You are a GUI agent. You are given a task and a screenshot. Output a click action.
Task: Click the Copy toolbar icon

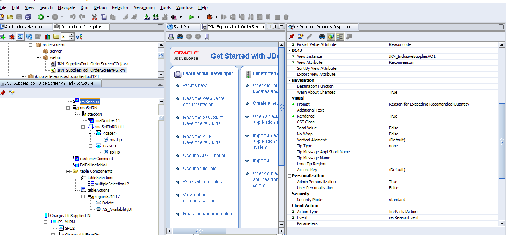(x=103, y=17)
